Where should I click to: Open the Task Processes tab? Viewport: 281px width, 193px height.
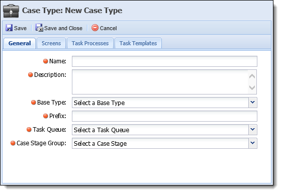pyautogui.click(x=90, y=43)
